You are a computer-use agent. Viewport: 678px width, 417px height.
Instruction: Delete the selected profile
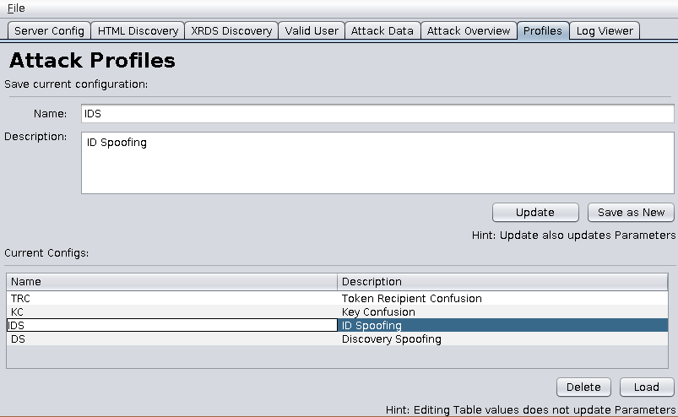click(583, 387)
